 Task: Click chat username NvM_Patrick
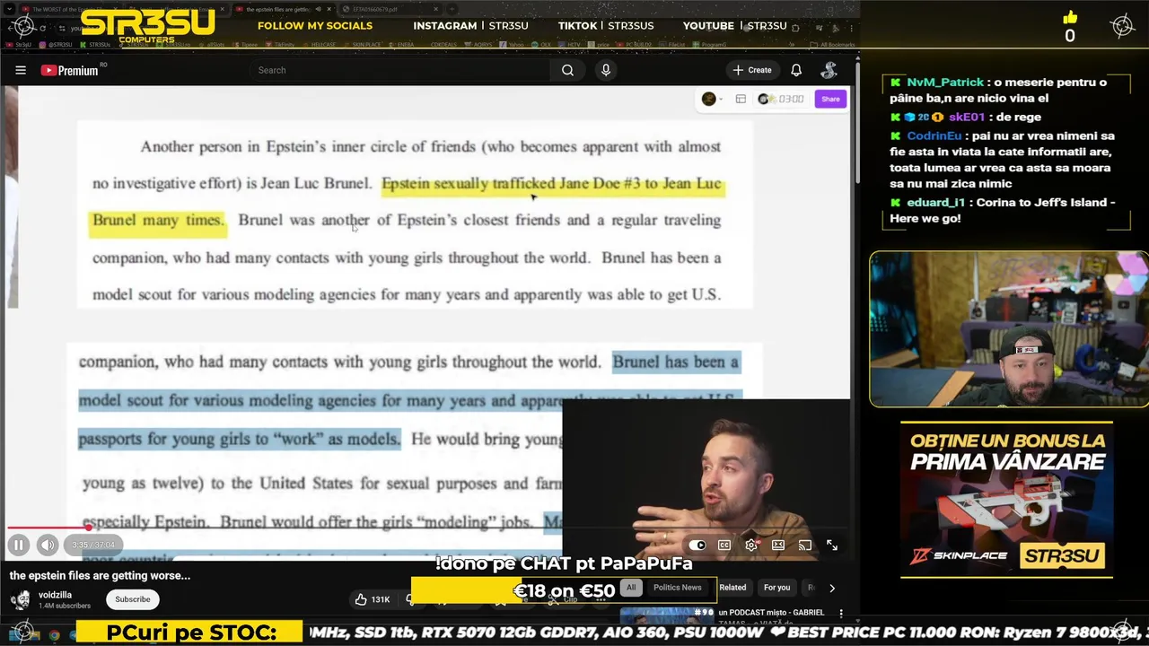944,83
